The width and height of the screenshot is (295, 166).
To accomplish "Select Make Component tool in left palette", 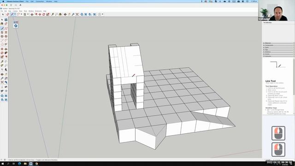I will coord(6,19).
